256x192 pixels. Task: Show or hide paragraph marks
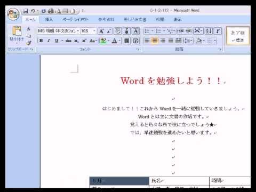pos(218,31)
